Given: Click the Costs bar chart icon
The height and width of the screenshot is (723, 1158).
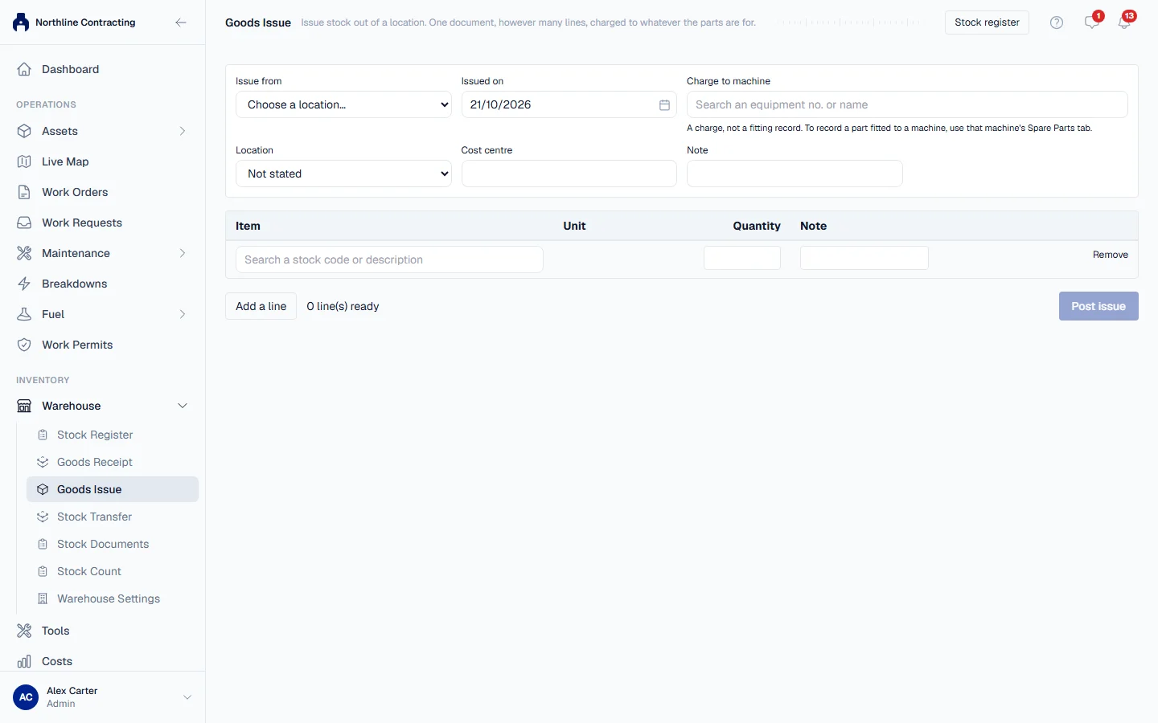Looking at the screenshot, I should [x=24, y=661].
